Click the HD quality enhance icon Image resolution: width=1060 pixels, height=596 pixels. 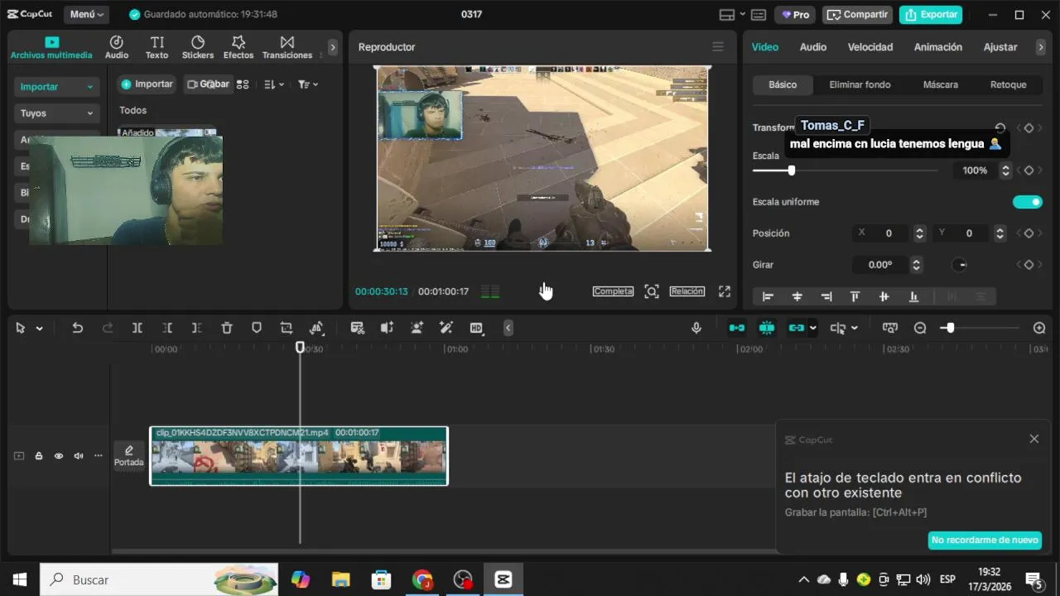(x=476, y=328)
